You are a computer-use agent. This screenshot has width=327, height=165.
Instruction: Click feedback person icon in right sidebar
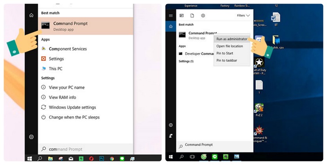click(171, 136)
